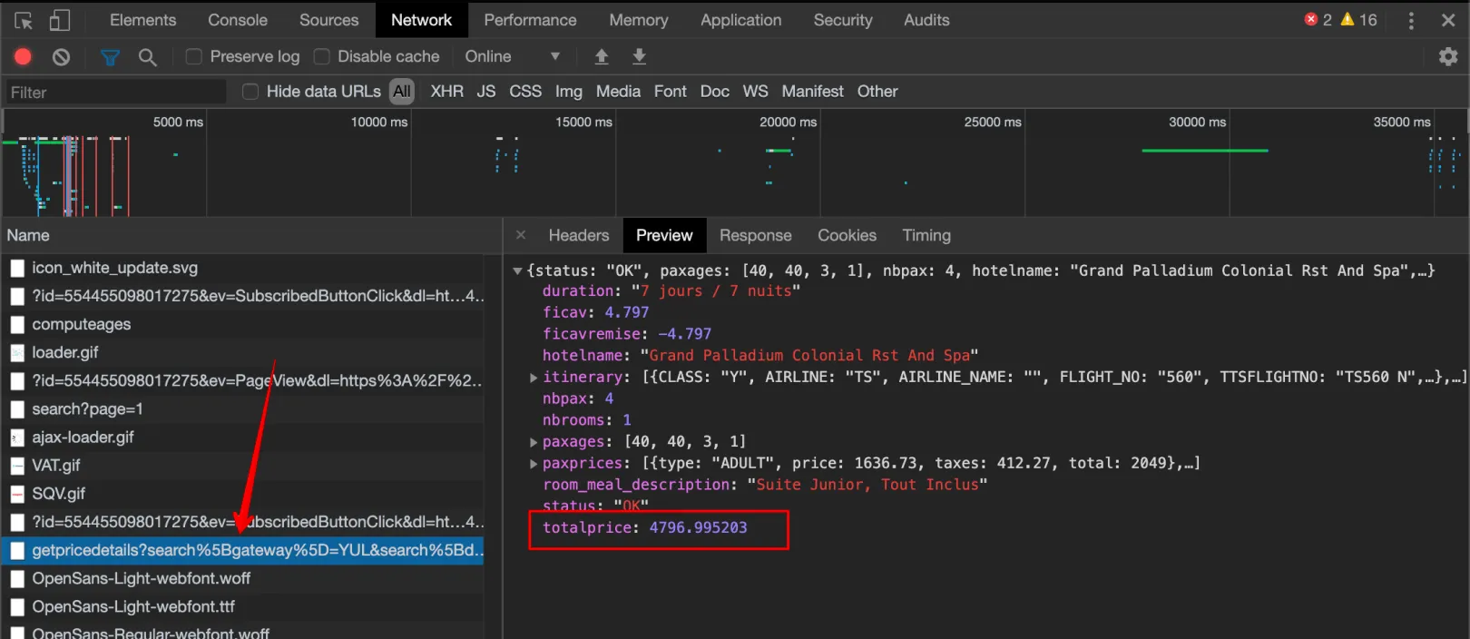The height and width of the screenshot is (639, 1470).
Task: Activate the inspect element picker icon
Action: [24, 20]
